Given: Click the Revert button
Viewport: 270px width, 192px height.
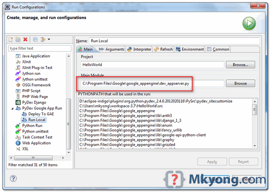Looking at the screenshot, I should click(x=243, y=162).
